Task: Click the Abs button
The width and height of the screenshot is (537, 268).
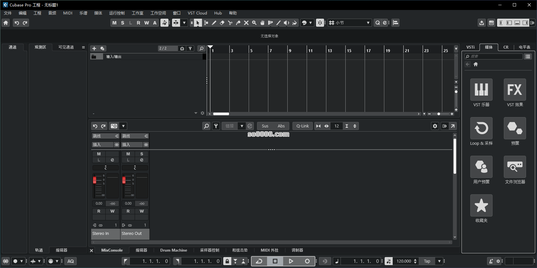Action: [281, 126]
